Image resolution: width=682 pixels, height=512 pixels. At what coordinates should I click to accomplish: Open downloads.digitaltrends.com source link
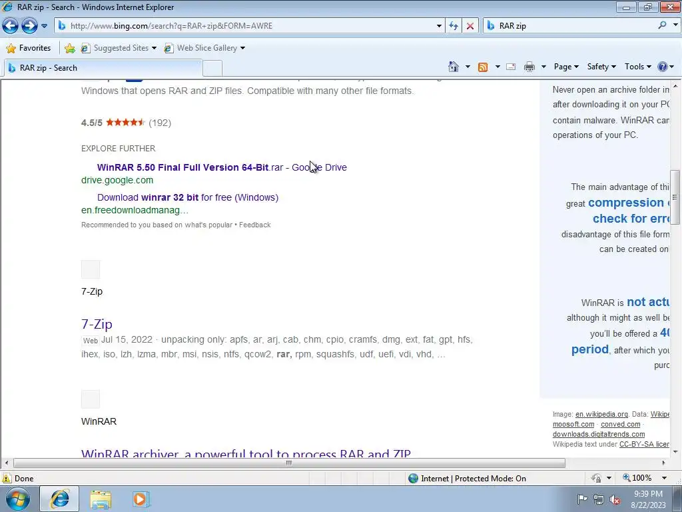coord(599,434)
